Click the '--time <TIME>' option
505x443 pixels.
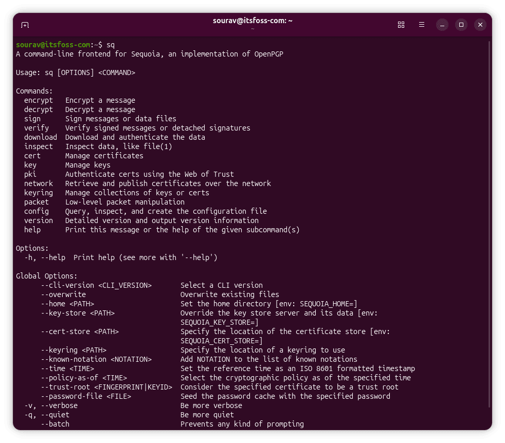tap(68, 369)
